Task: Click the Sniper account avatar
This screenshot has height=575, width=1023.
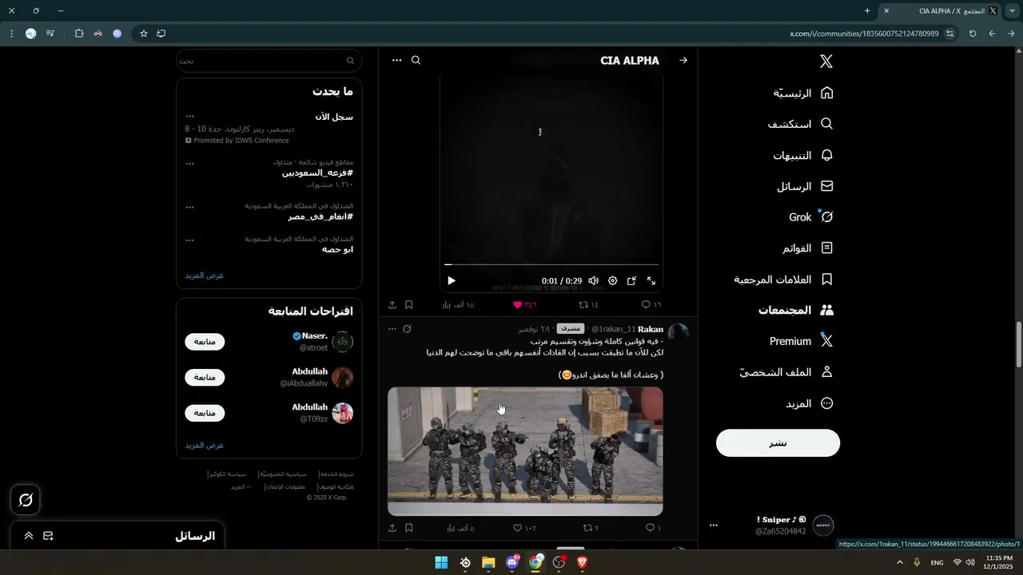Action: pyautogui.click(x=823, y=525)
